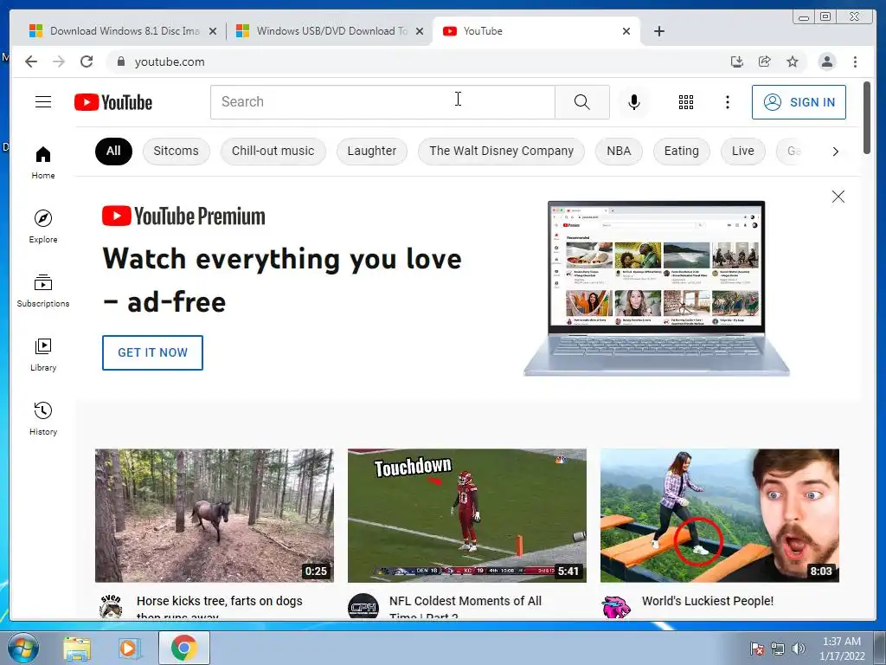Select the Sitcoms filter chip
The width and height of the screenshot is (886, 665).
[x=176, y=151]
